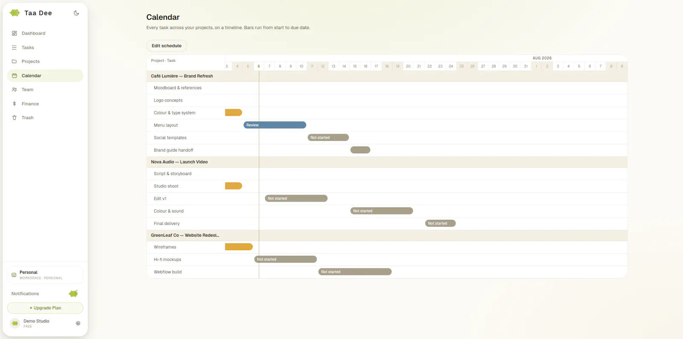This screenshot has height=339, width=683.
Task: Click the Wireframes task name
Action: [x=165, y=247]
